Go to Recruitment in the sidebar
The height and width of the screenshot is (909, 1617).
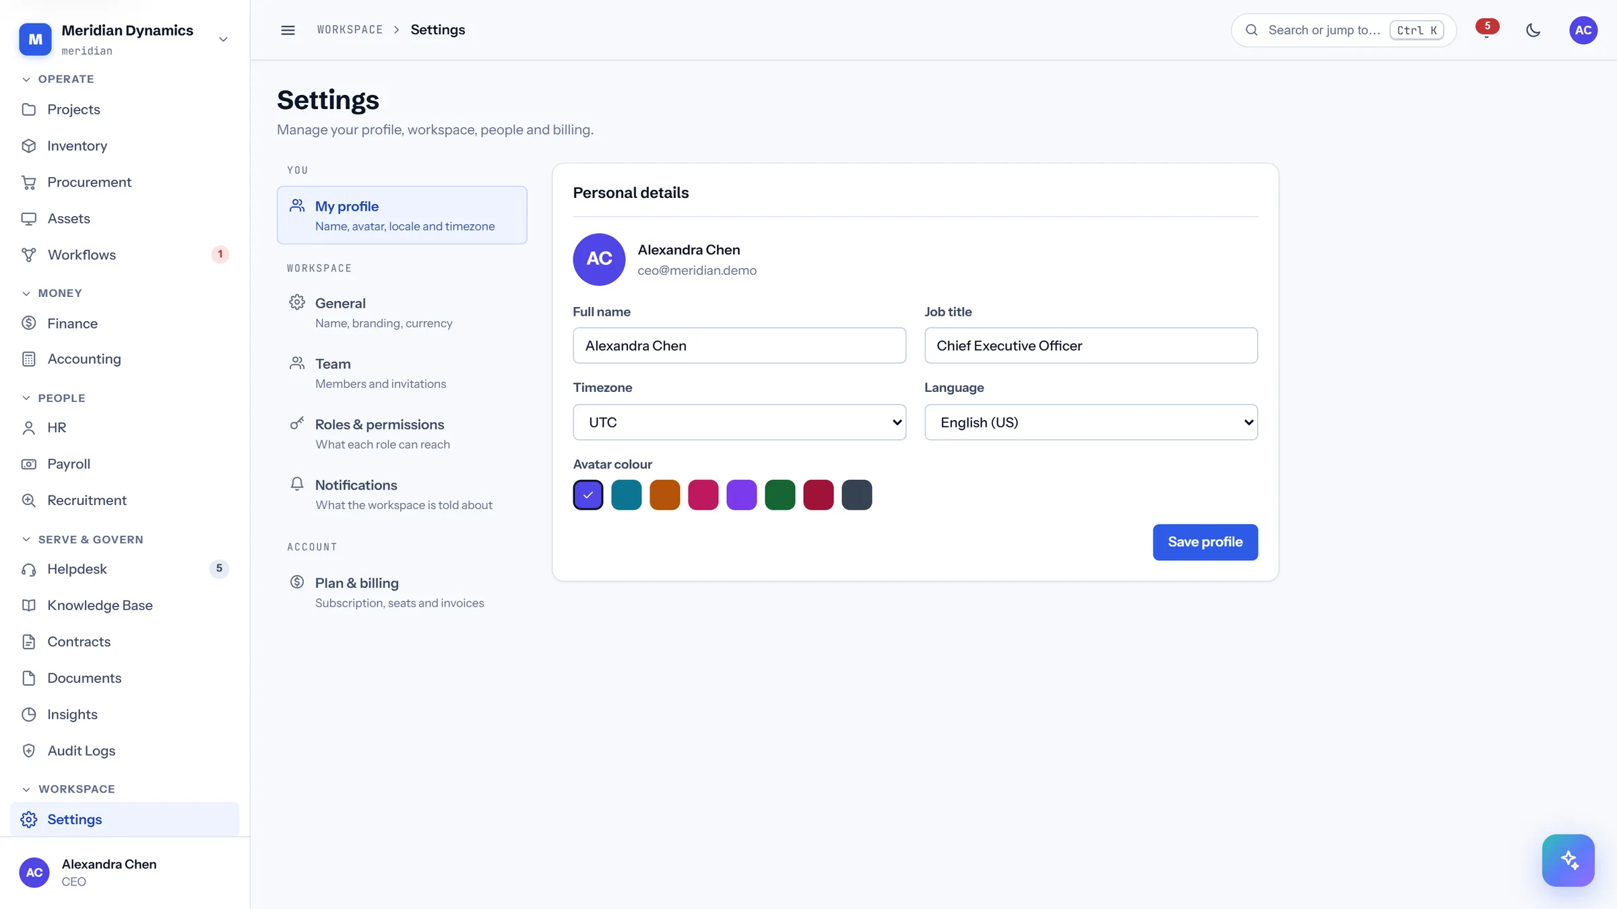pyautogui.click(x=125, y=500)
